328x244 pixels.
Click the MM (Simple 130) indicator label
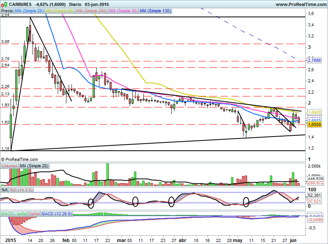pos(155,11)
